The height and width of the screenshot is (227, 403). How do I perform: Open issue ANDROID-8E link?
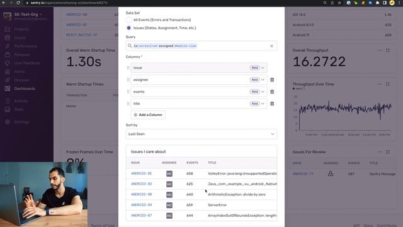pyautogui.click(x=141, y=173)
